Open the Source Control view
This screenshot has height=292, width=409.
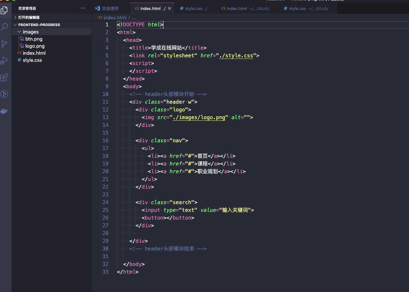click(4, 44)
